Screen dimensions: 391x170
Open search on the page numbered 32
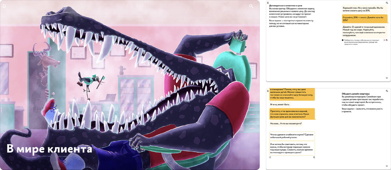point(386,90)
